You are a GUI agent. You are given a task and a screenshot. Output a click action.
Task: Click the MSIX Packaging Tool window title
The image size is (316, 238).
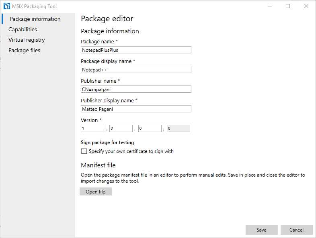[x=34, y=6]
